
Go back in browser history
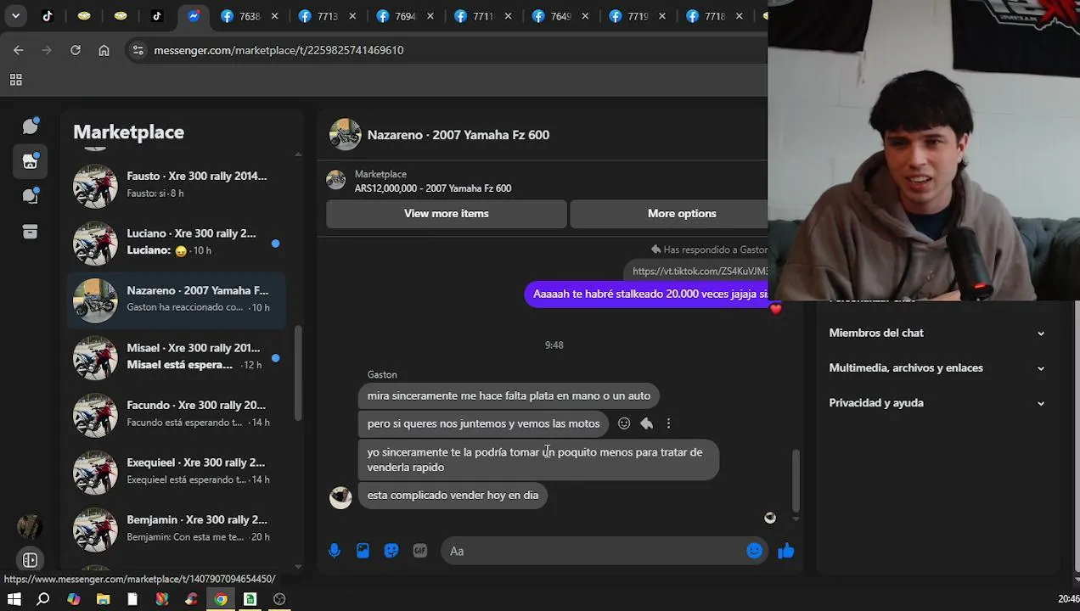[x=19, y=50]
